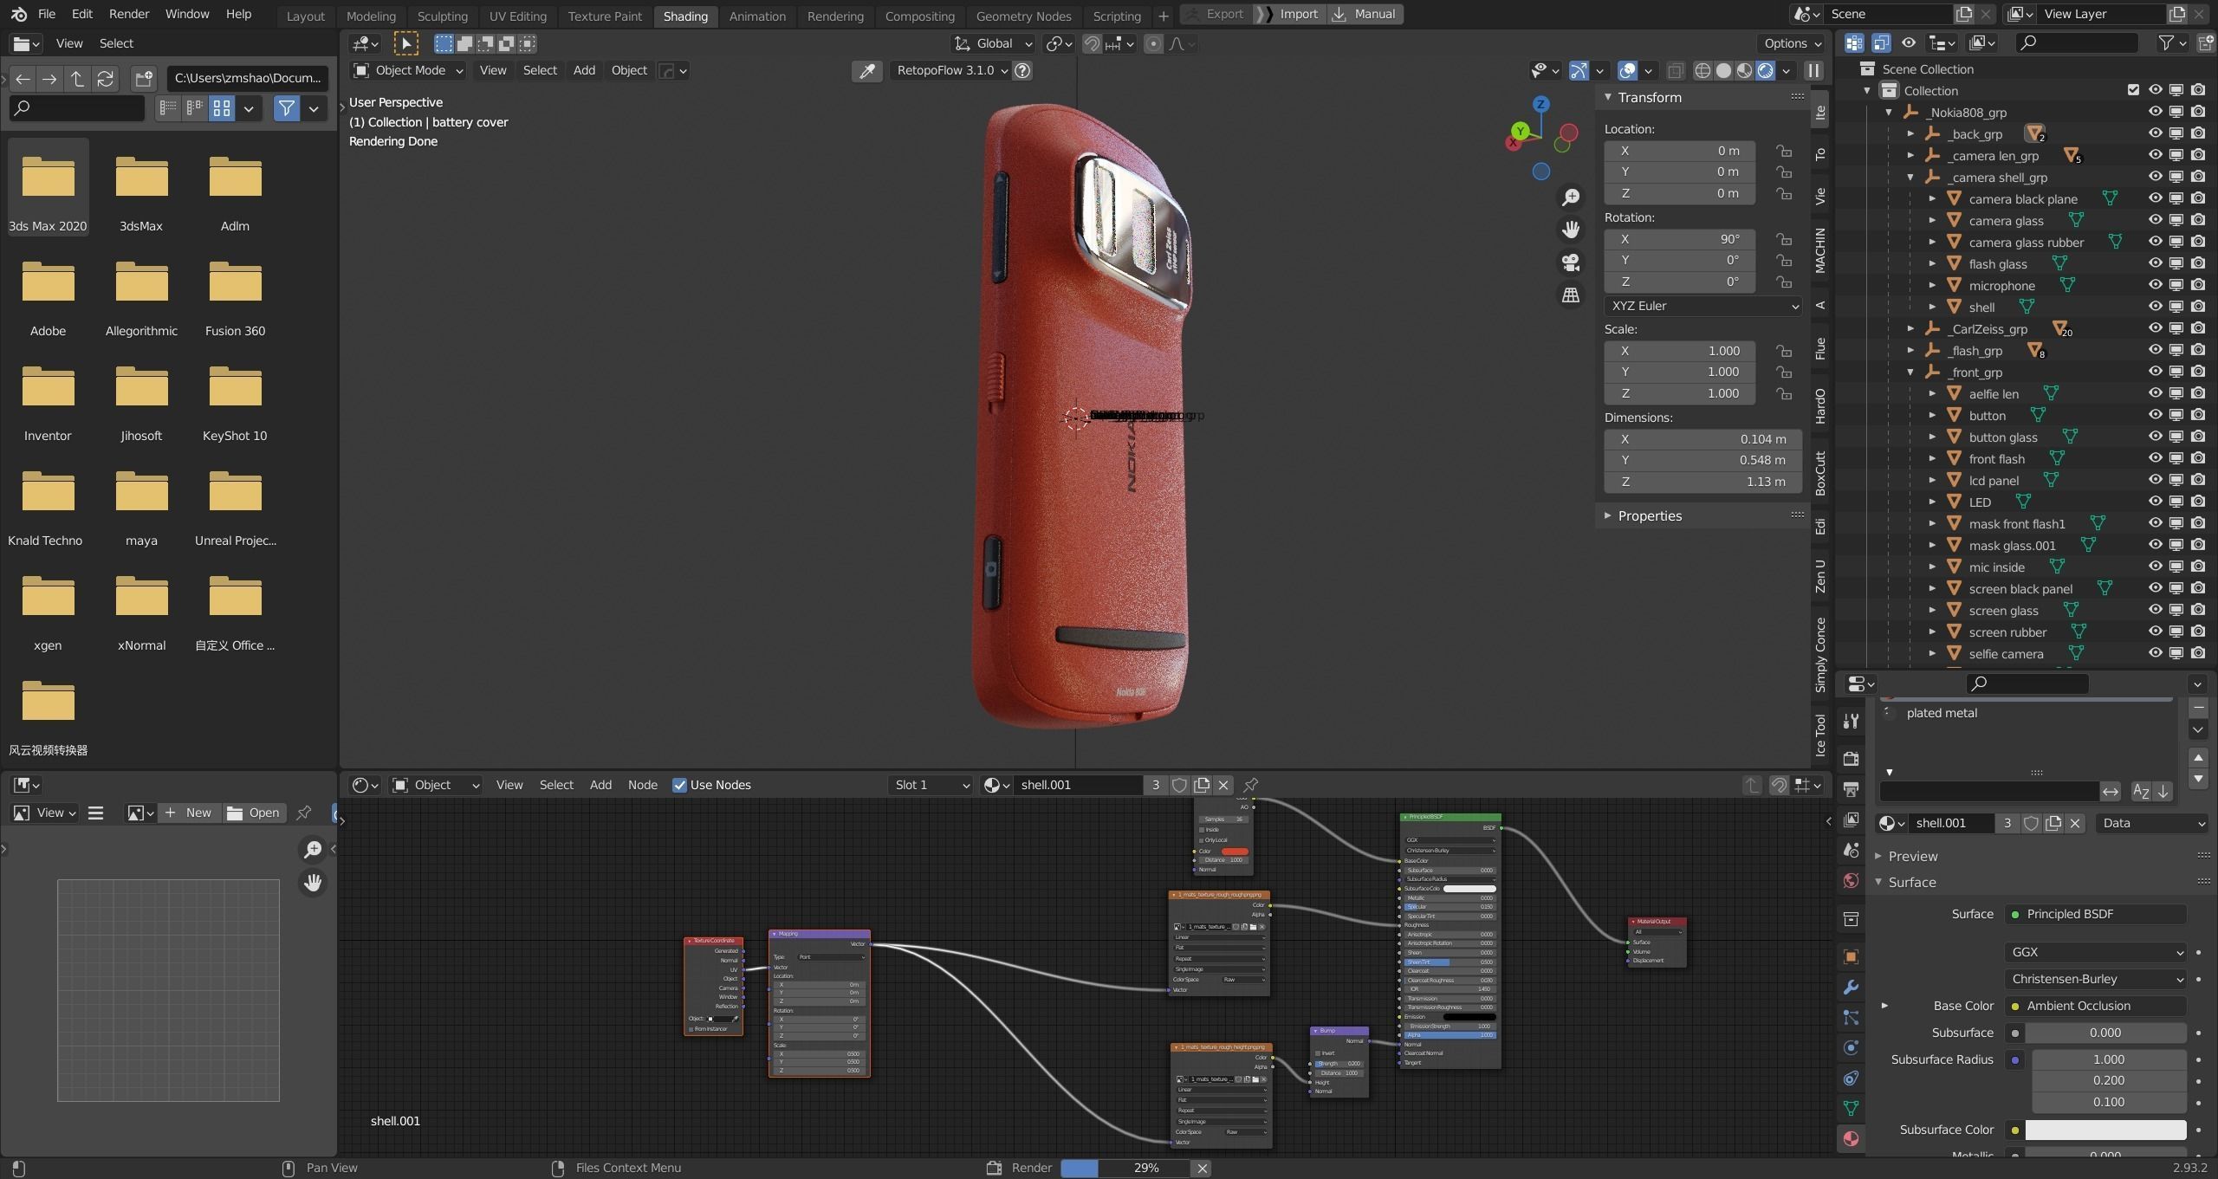Open the Node menu in node editor
Viewport: 2218px width, 1179px height.
point(642,785)
